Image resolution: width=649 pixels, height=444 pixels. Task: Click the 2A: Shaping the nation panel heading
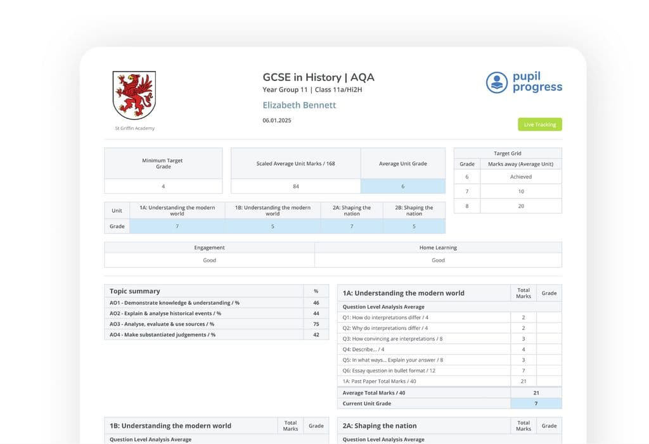pyautogui.click(x=380, y=426)
